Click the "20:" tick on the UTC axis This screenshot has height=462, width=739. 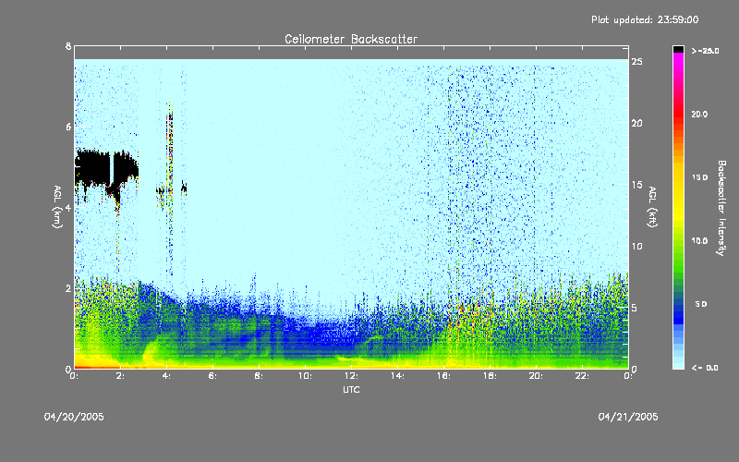tap(536, 376)
